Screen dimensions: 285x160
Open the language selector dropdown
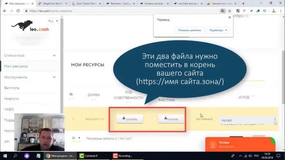click(53, 21)
